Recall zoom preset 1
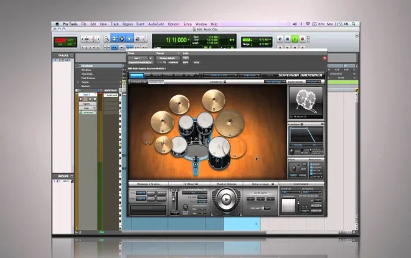Image resolution: width=411 pixels, height=258 pixels. [82, 48]
